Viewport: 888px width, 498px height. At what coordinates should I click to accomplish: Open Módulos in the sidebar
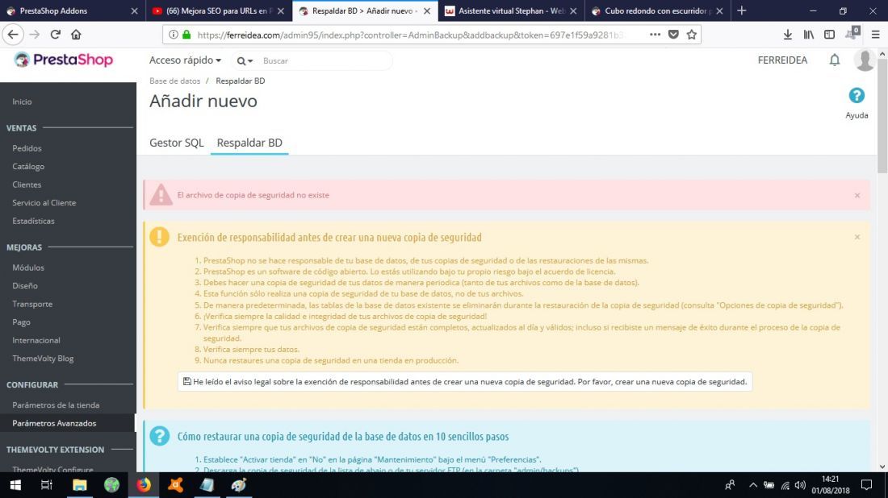pos(28,268)
